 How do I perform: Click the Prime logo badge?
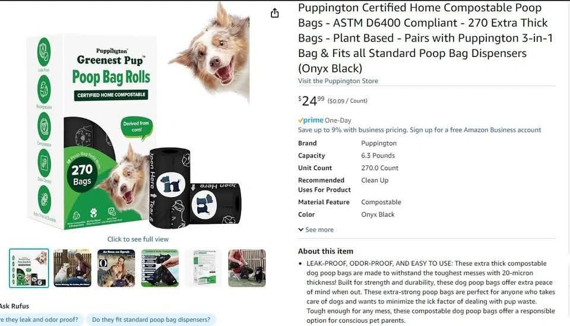pos(311,120)
